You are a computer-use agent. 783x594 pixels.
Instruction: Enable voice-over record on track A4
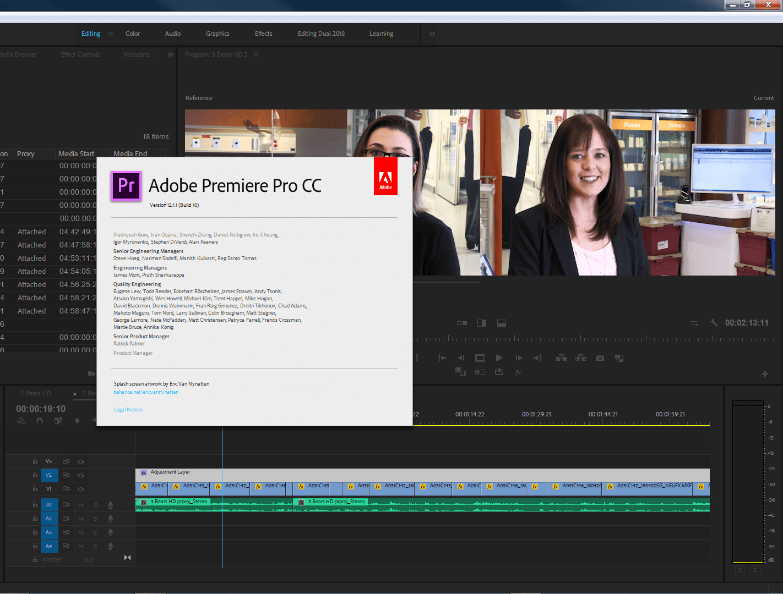111,546
